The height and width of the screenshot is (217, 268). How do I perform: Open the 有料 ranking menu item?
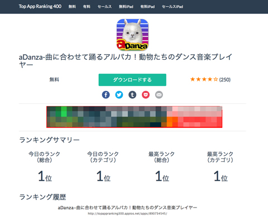pos(87,7)
